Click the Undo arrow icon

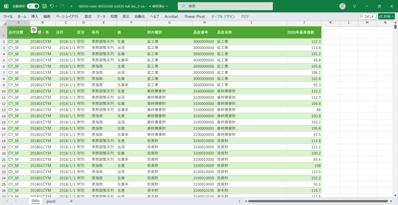point(51,6)
